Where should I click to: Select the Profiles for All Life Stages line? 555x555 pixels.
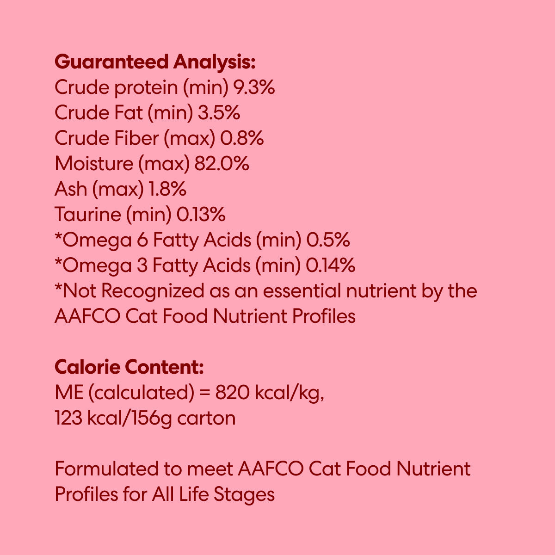[x=165, y=495]
